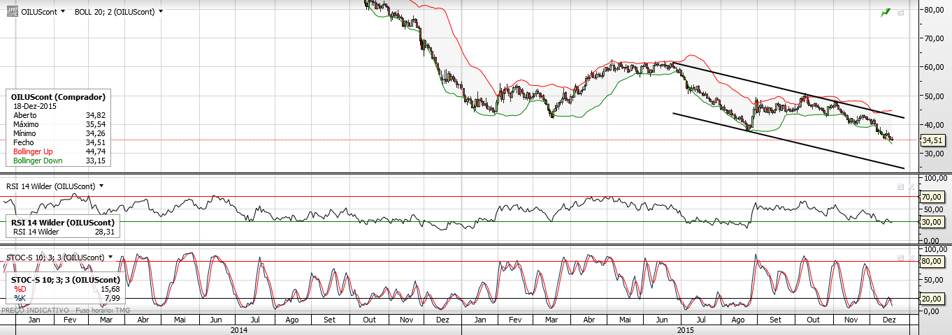Maximize the RSI indicator panel

[900, 187]
